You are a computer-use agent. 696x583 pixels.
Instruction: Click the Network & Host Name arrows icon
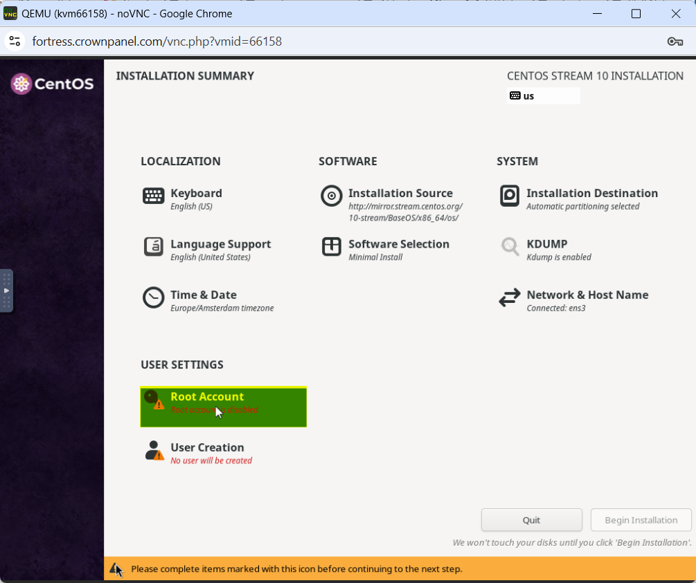(510, 297)
